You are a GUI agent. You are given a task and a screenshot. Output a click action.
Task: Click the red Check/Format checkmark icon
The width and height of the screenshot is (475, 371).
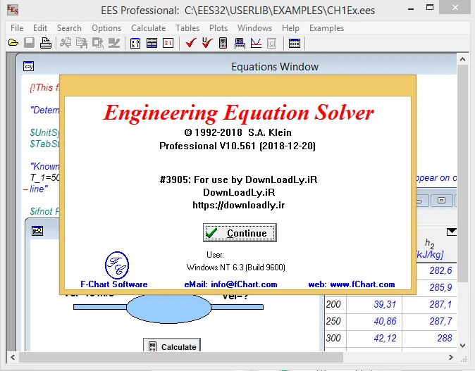pos(191,43)
